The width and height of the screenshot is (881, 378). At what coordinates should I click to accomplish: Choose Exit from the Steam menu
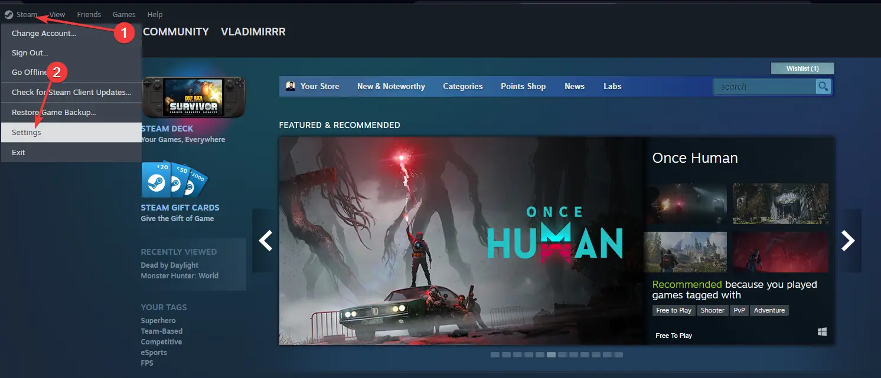tap(71, 153)
